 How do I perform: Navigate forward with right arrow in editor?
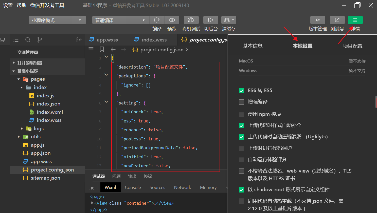click(x=124, y=50)
